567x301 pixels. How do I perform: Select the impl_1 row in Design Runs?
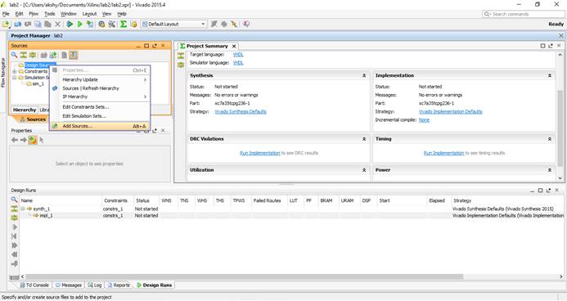tap(291, 215)
